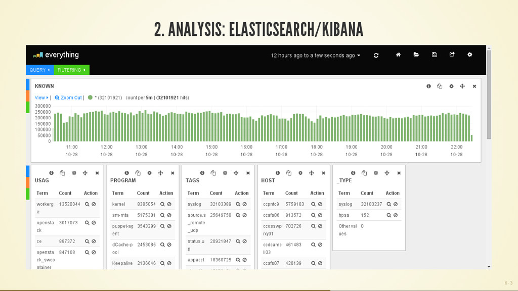Click the blue row handle beside KNOWN
Screen dimensions: 518x291
point(28,84)
